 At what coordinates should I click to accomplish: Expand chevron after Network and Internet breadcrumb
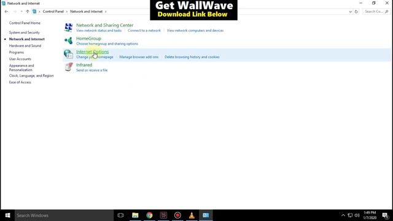106,12
